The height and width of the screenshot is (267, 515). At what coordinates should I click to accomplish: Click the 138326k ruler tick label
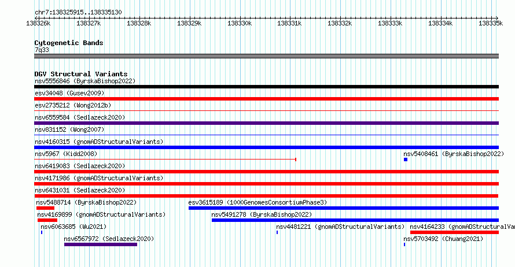(38, 23)
